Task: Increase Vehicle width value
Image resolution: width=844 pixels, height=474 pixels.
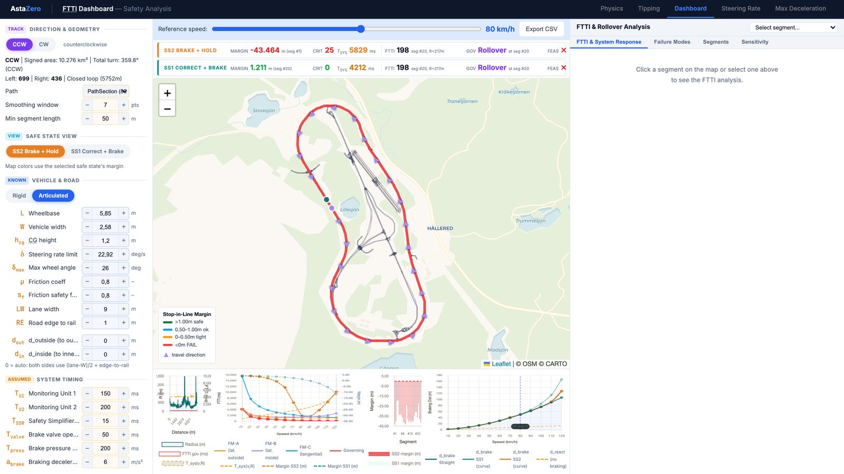Action: pos(123,227)
